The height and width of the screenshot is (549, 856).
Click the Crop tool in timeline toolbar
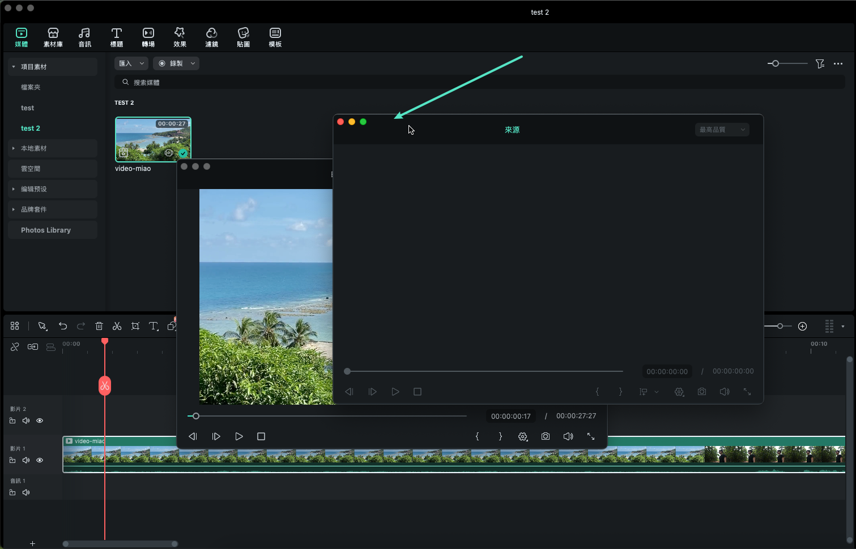[135, 326]
